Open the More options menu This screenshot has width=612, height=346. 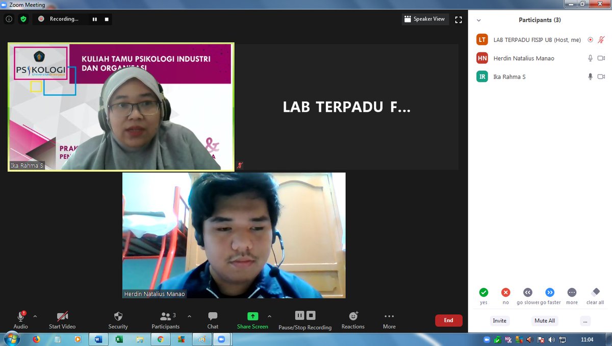pyautogui.click(x=389, y=320)
